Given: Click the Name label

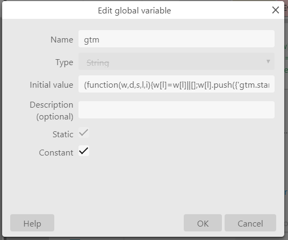Looking at the screenshot, I should (62, 39).
